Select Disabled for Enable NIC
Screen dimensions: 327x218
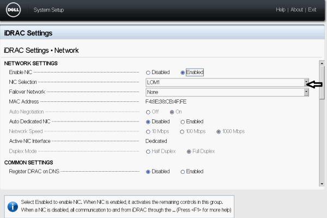click(148, 72)
